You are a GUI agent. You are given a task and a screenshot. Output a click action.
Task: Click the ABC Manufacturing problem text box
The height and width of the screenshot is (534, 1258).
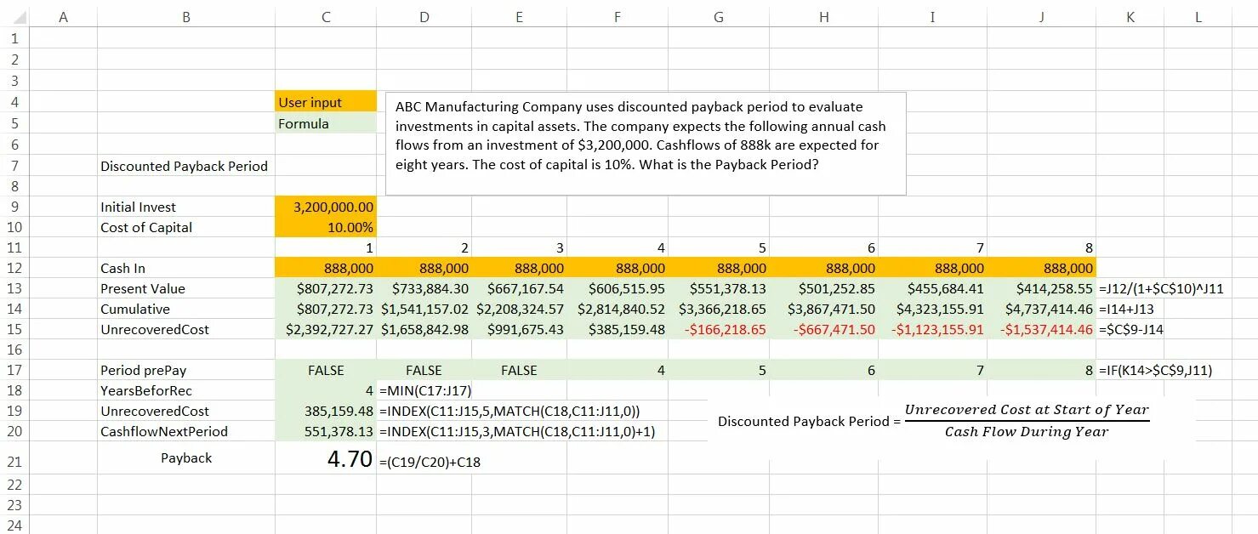pyautogui.click(x=646, y=144)
